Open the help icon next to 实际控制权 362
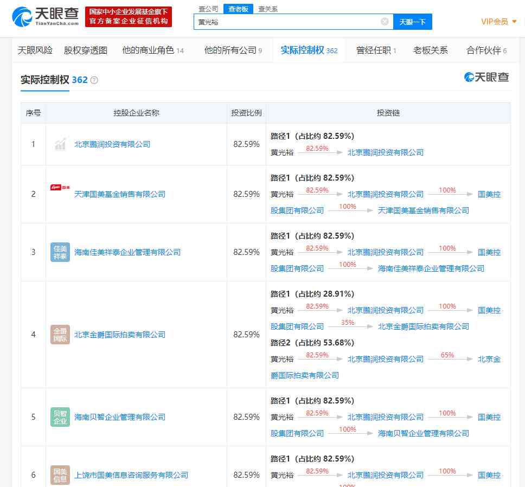This screenshot has width=525, height=487. pyautogui.click(x=94, y=80)
